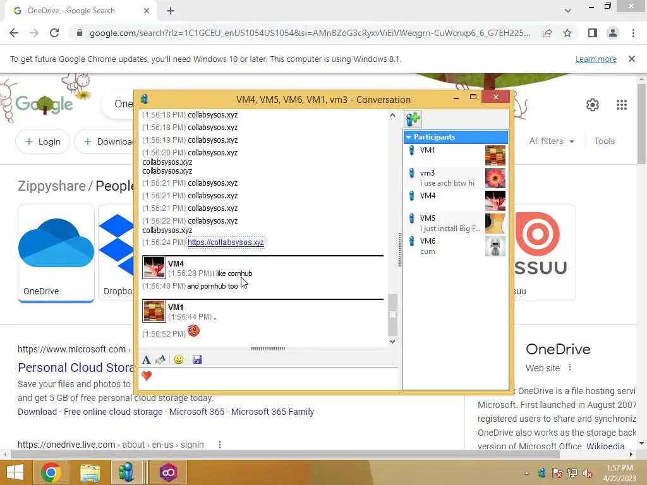Click the purple infinity app on taskbar
The height and width of the screenshot is (485, 647).
pos(168,472)
